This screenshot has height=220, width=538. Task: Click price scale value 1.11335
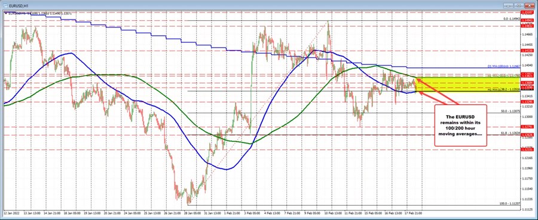click(527, 199)
